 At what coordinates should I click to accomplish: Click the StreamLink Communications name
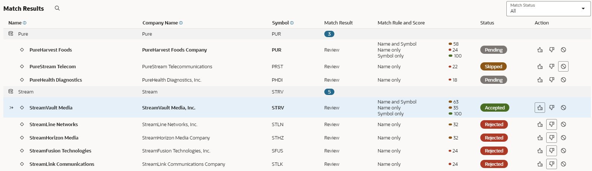[x=62, y=164]
